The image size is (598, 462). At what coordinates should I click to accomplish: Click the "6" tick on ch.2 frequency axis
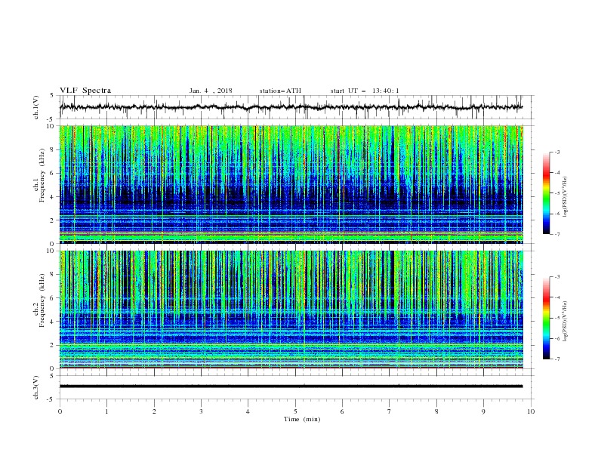coord(53,298)
